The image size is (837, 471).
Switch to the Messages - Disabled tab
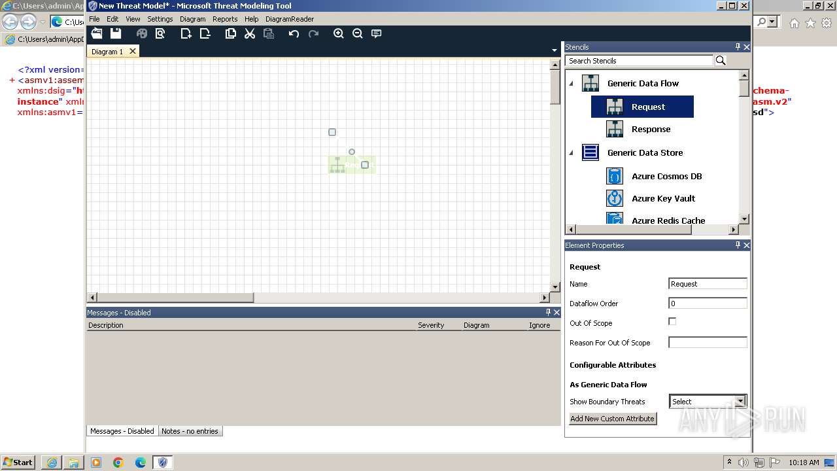[x=122, y=431]
